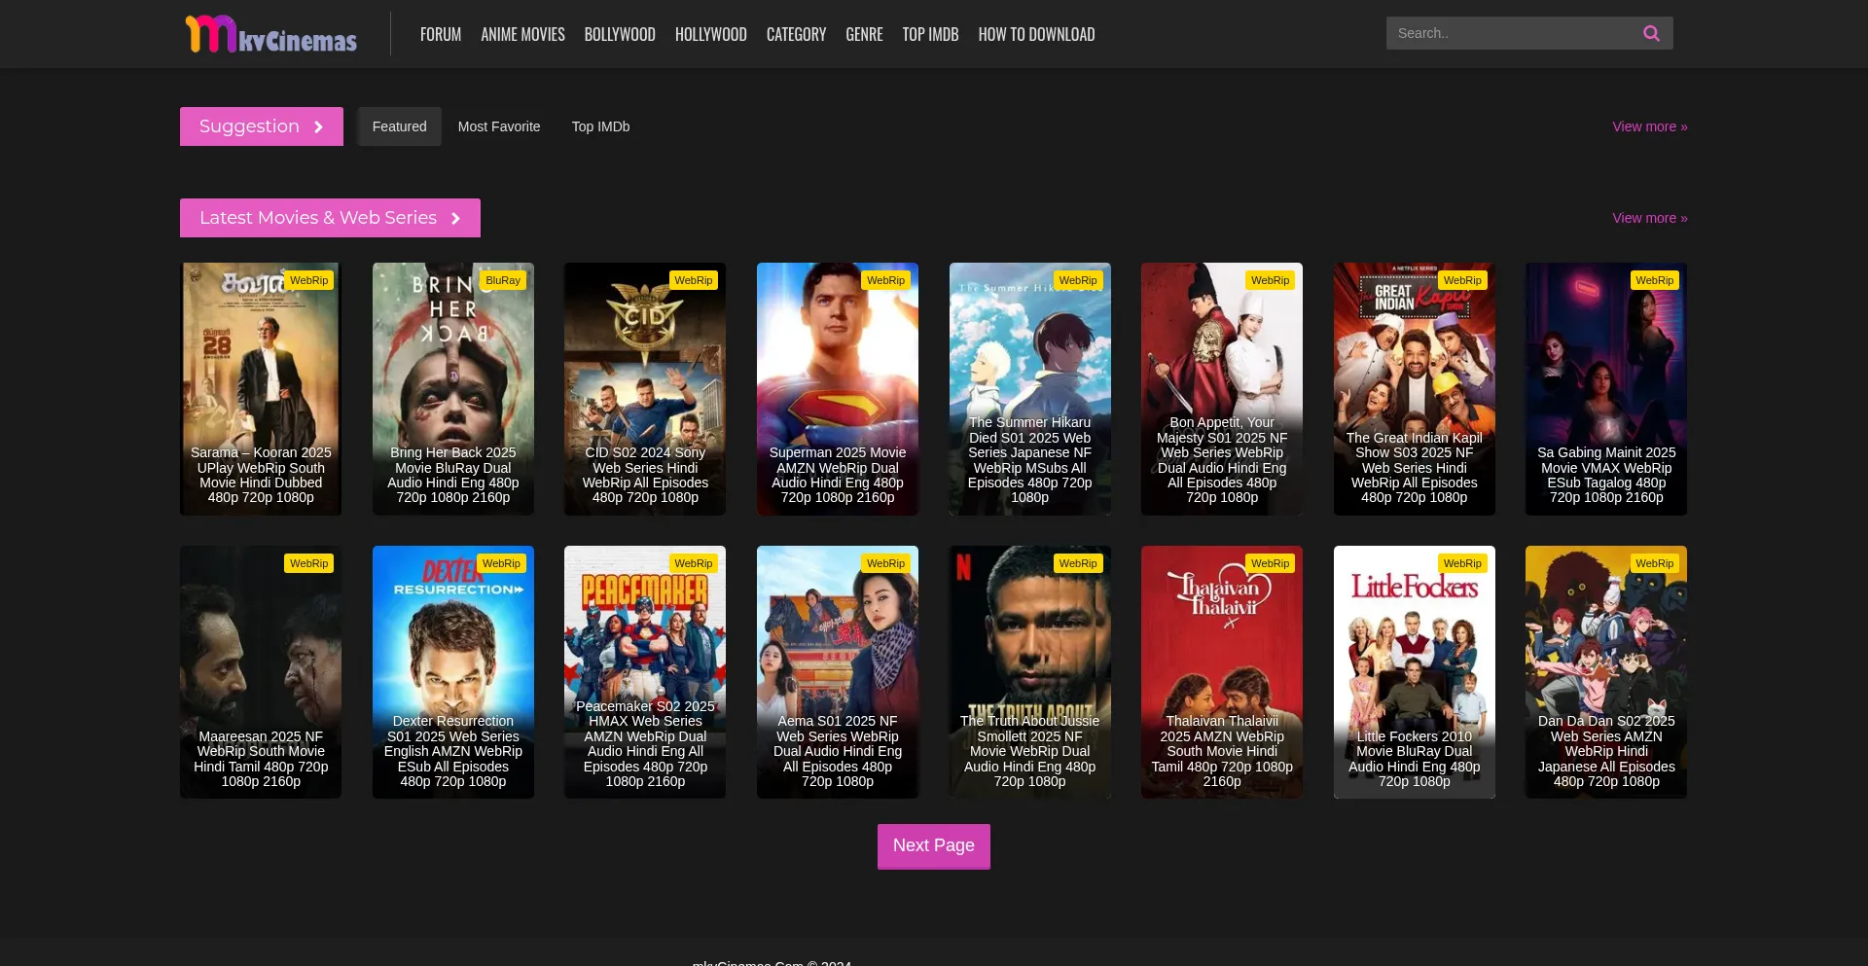
Task: Switch to Top IMDb suggestion tab
Action: point(600,126)
